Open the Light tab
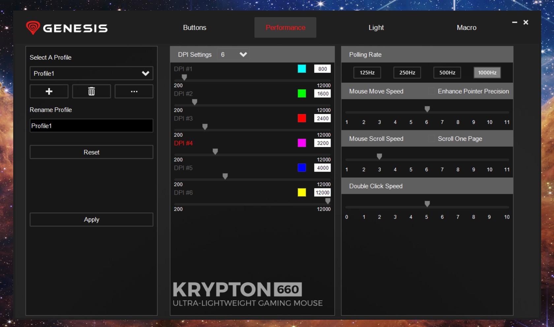 tap(376, 28)
